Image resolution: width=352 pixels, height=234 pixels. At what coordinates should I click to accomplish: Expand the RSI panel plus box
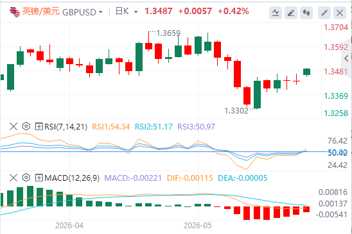point(39,127)
